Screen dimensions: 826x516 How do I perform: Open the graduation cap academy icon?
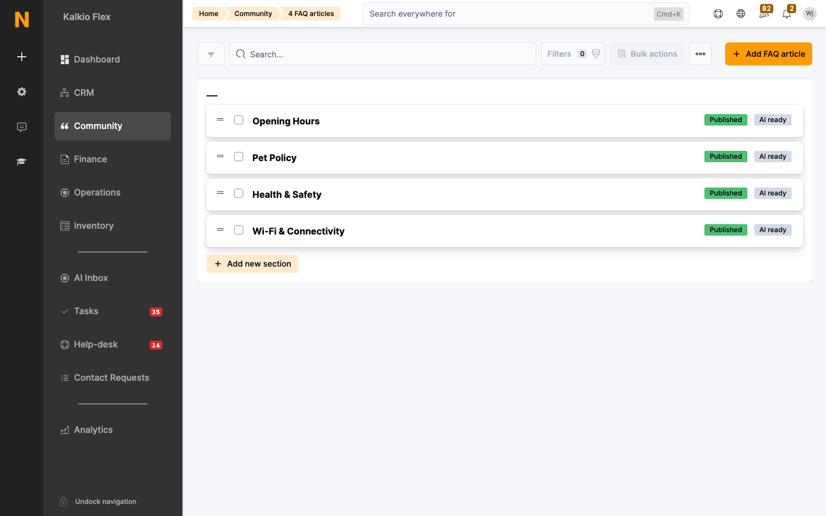click(22, 162)
